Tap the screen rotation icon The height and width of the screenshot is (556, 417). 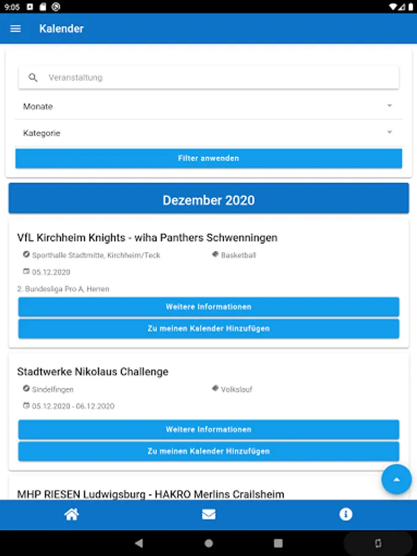point(378,544)
